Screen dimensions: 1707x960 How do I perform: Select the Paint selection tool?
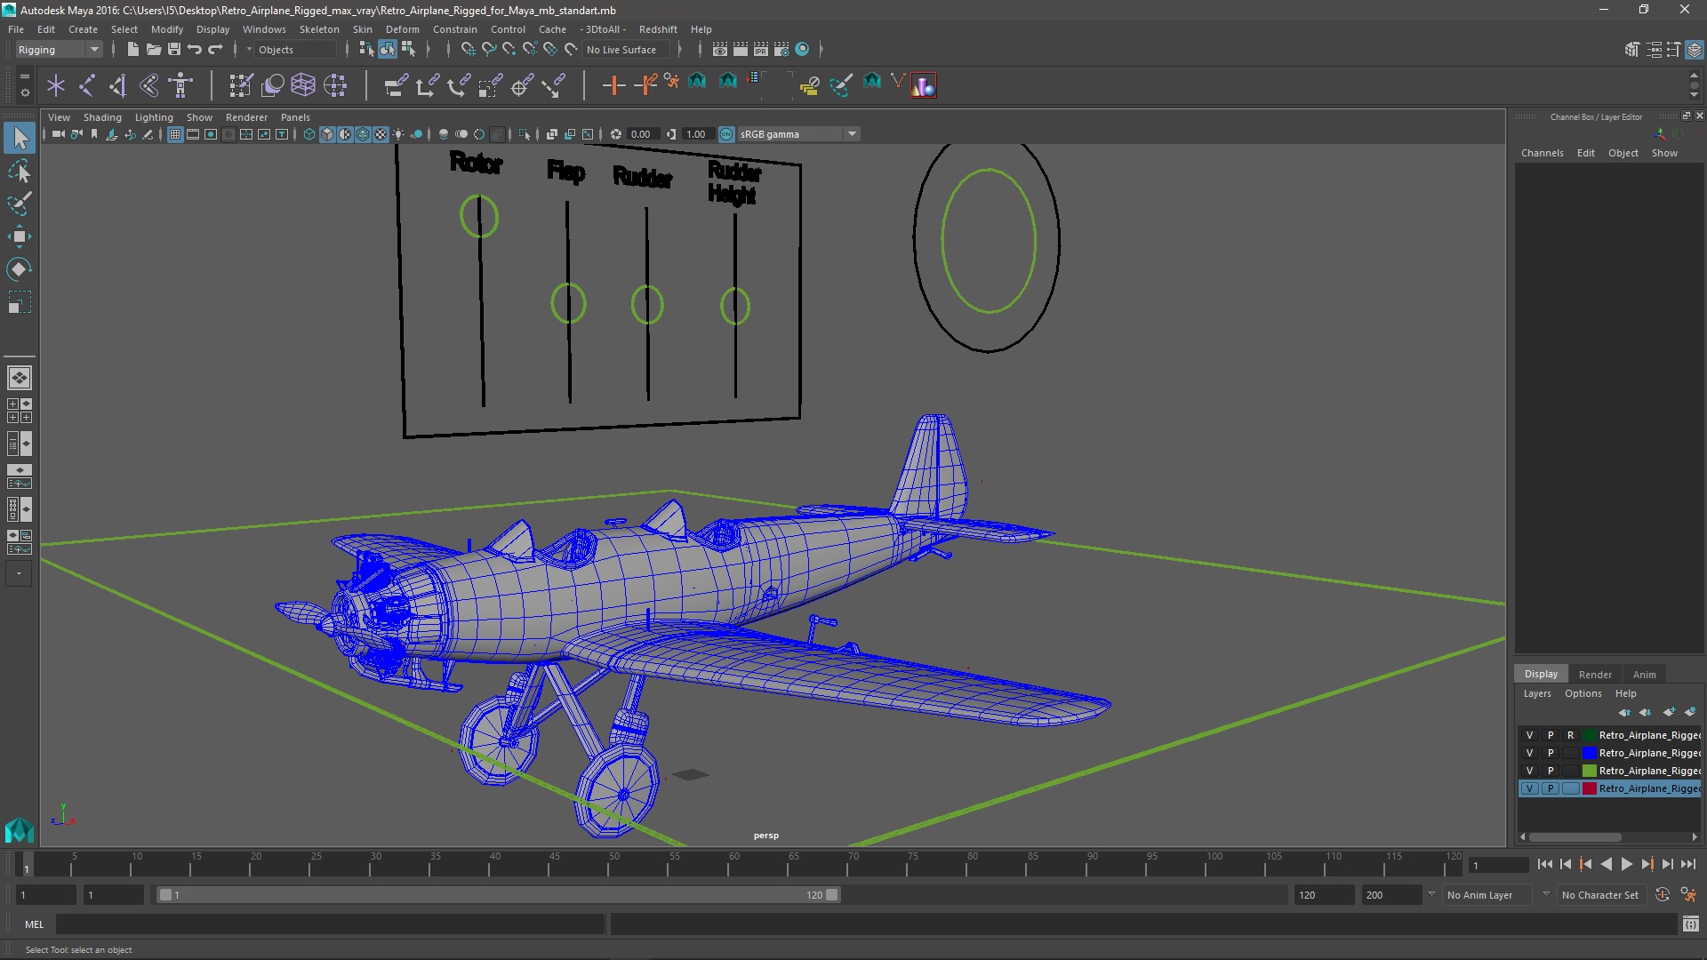[x=19, y=204]
